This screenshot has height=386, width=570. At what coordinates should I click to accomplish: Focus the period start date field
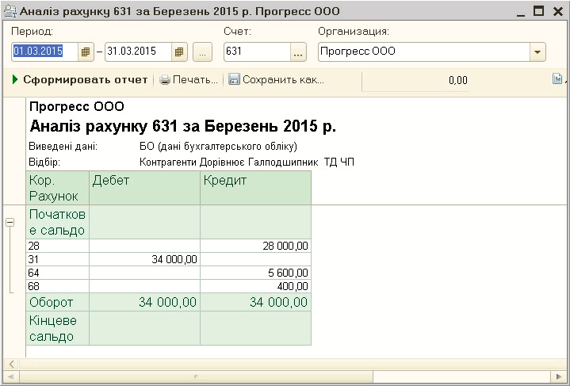(x=44, y=52)
